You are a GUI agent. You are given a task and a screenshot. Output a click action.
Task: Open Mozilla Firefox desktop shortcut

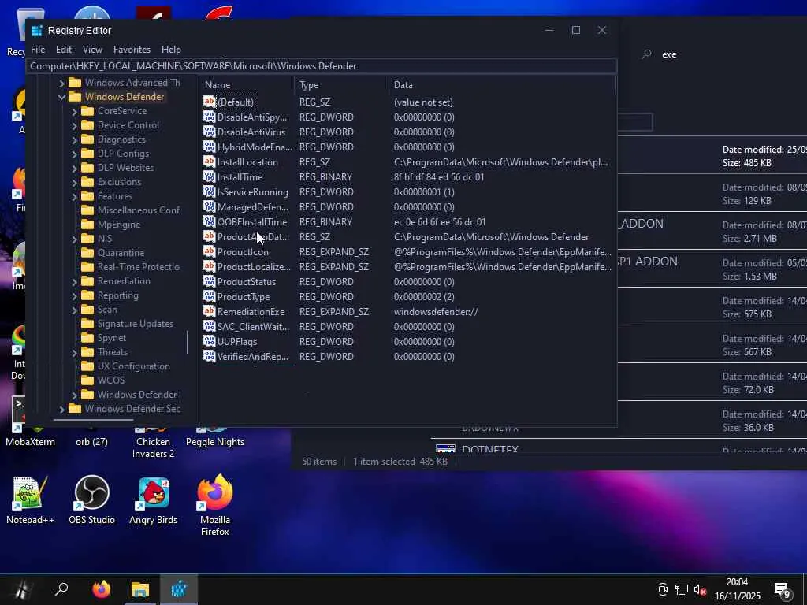215,505
